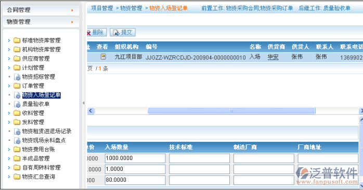Select 物资入场登记单 in the tree
This screenshot has width=363, height=190.
tap(42, 95)
